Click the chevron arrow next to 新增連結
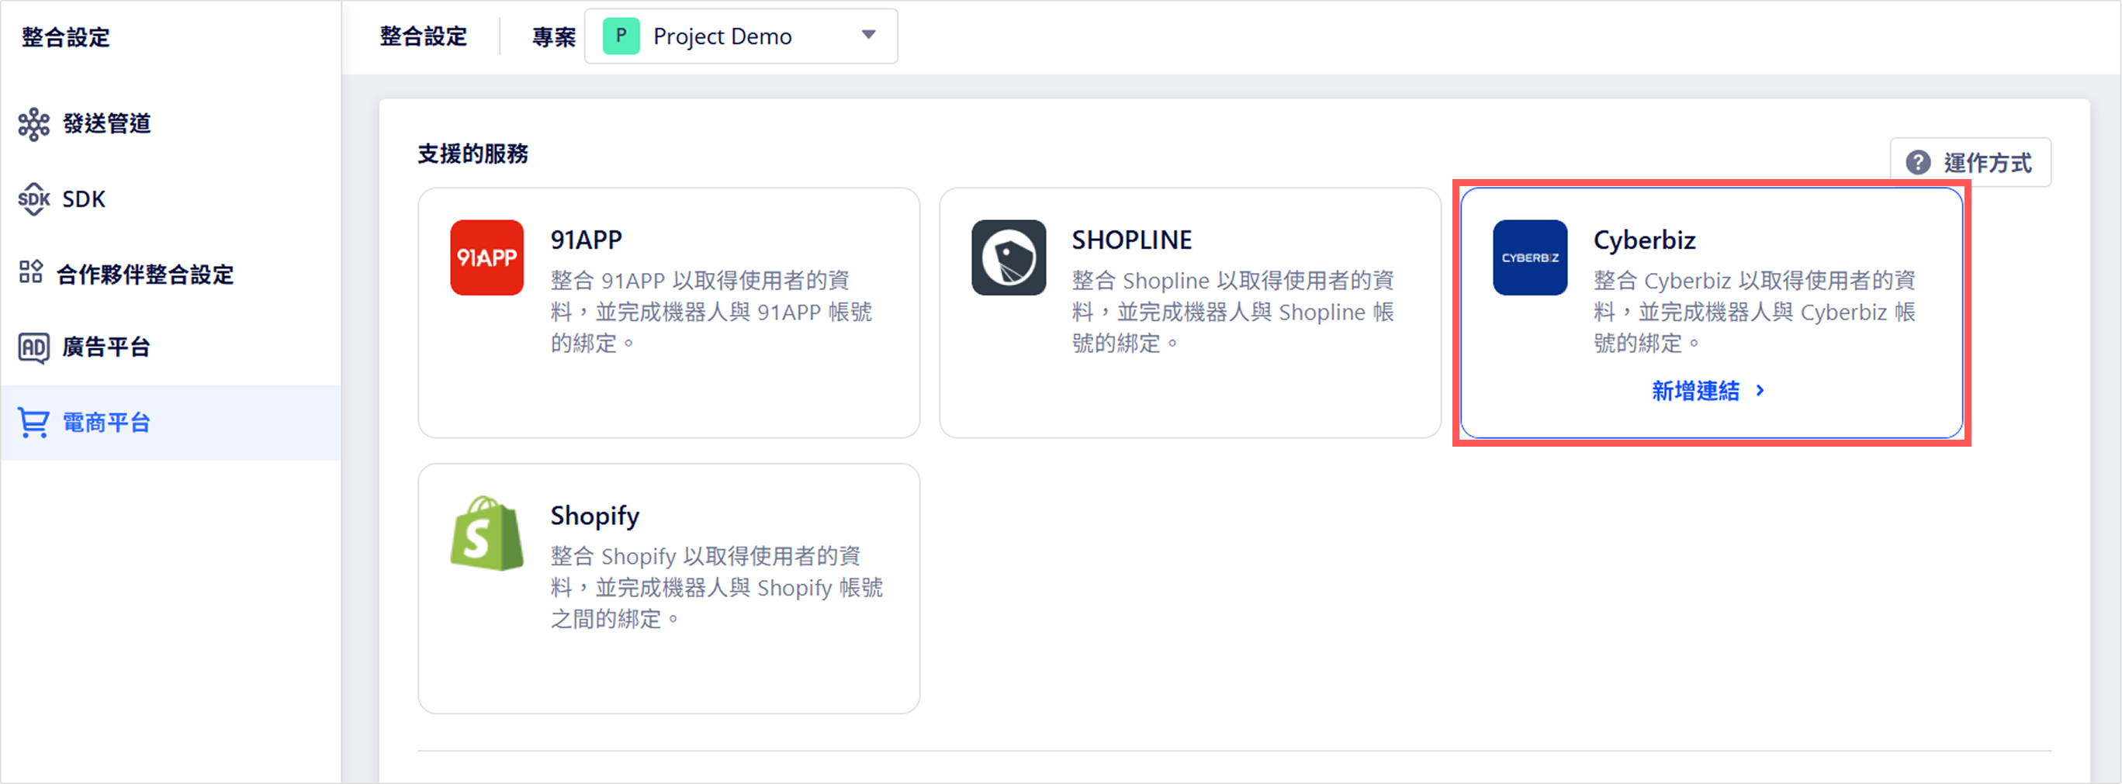 pyautogui.click(x=1760, y=390)
